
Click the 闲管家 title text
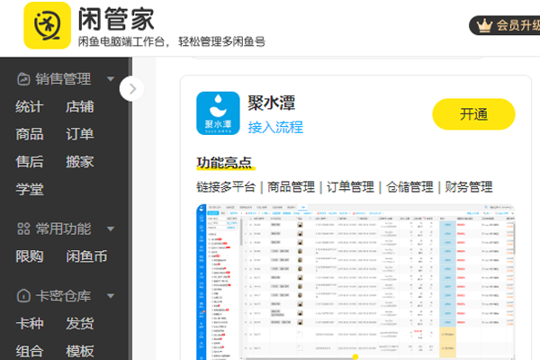pos(116,19)
